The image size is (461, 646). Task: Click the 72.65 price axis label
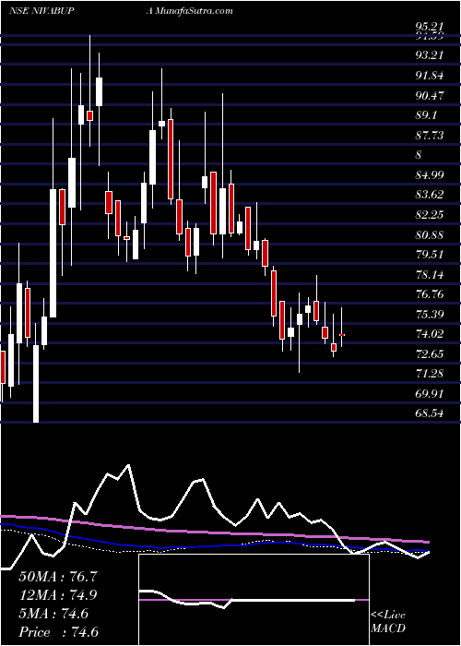430,354
